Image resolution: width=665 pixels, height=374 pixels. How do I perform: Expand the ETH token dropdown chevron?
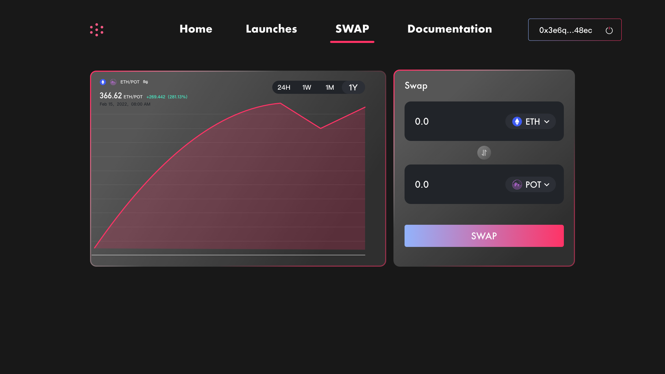[547, 122]
